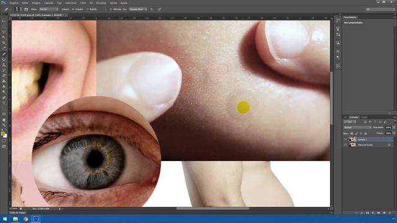The image size is (397, 223).
Task: Open the Amostra Camada Atual dropdown
Action: pos(138,9)
